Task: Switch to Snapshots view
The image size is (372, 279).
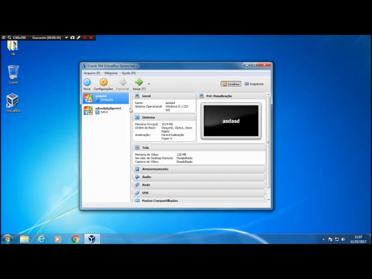Action: point(254,84)
